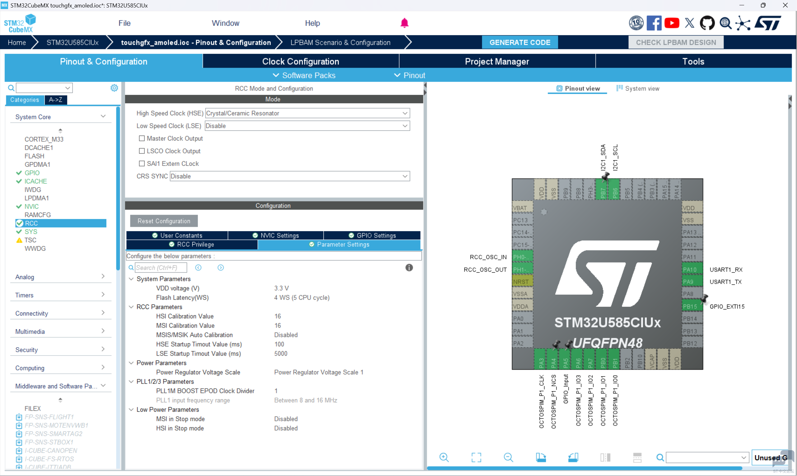
Task: Open the Help menu
Action: coord(312,23)
